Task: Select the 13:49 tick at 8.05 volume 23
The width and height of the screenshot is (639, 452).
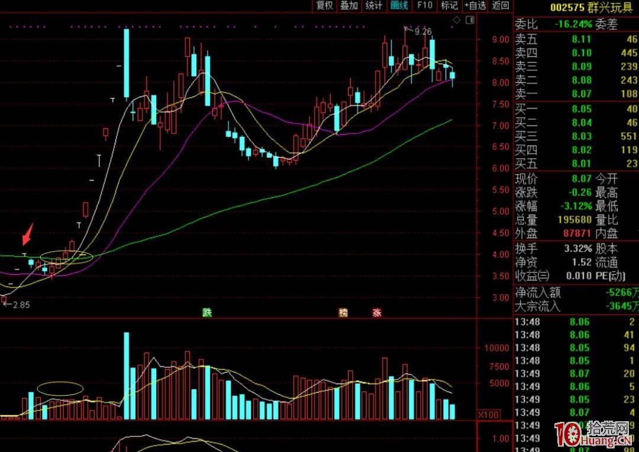Action: point(576,399)
